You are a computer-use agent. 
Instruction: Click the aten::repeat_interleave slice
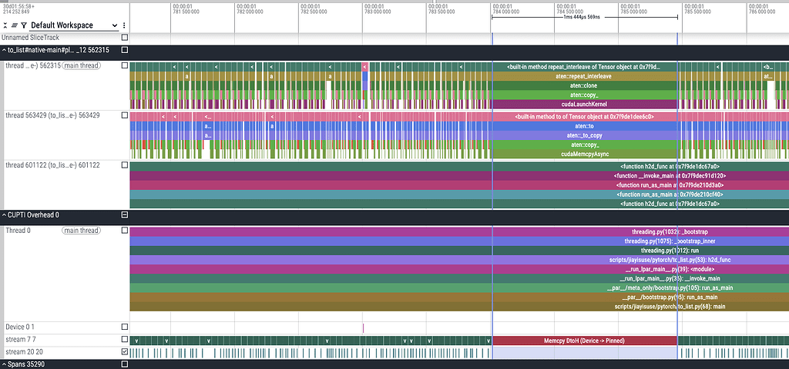point(586,76)
